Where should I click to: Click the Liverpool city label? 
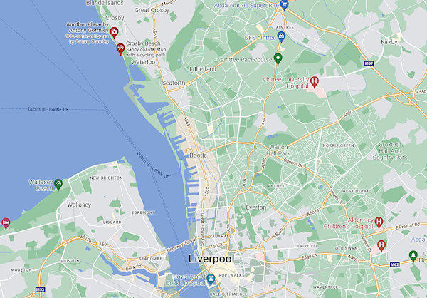point(211,259)
